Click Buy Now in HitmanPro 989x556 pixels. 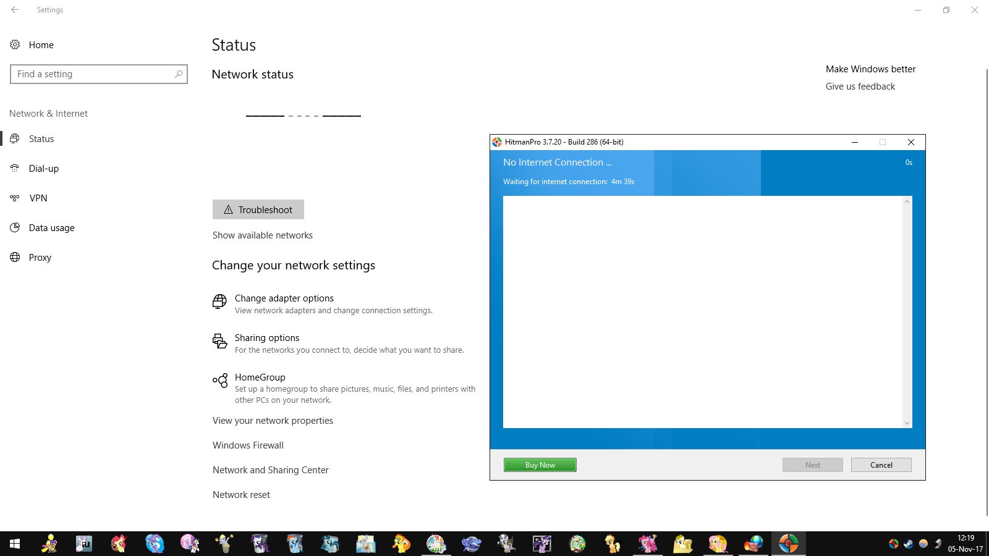tap(540, 465)
